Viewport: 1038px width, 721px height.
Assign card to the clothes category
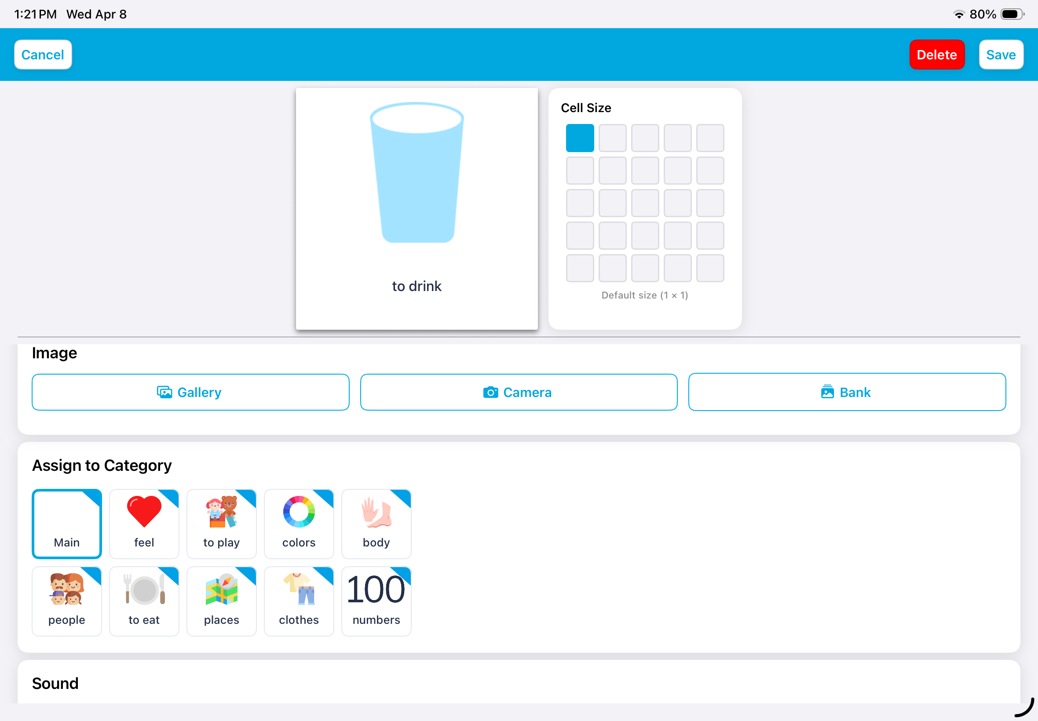point(299,601)
